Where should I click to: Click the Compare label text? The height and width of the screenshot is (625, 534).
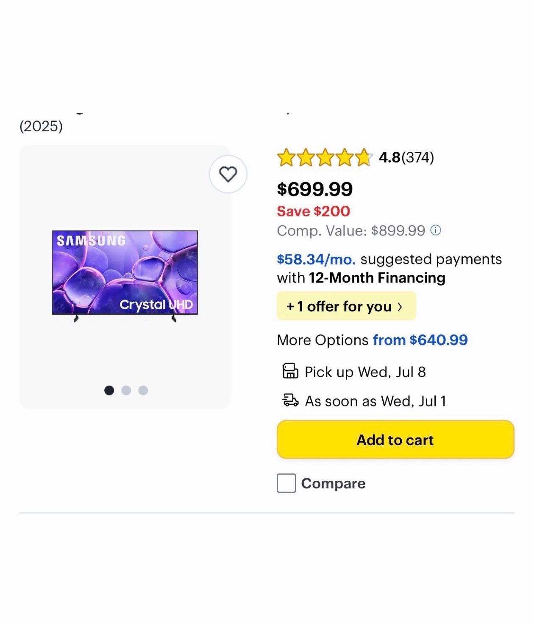pyautogui.click(x=333, y=483)
